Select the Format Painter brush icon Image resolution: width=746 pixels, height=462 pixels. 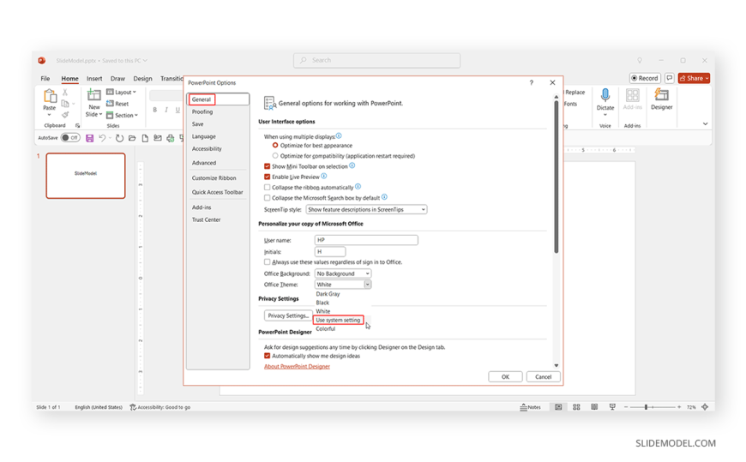[65, 115]
